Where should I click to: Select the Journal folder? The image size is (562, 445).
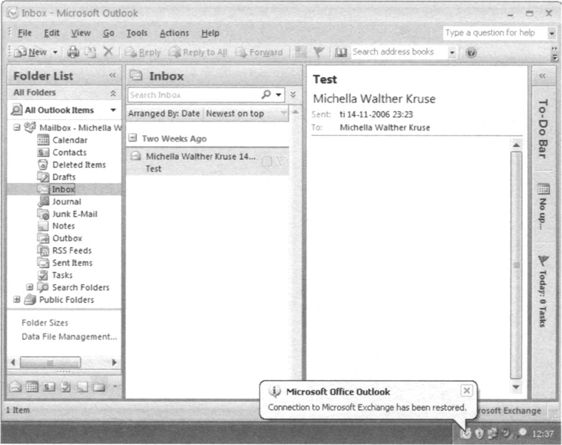pos(66,202)
